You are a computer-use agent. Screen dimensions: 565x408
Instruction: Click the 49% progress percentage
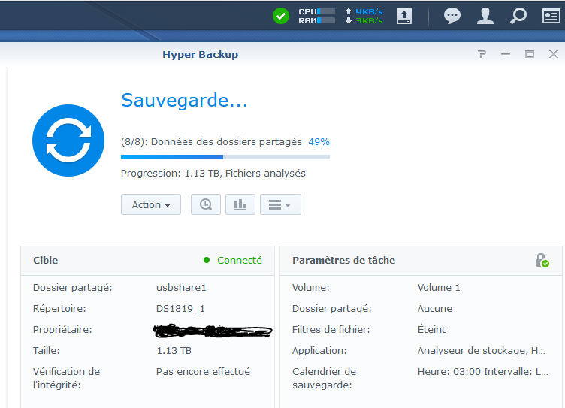(319, 142)
